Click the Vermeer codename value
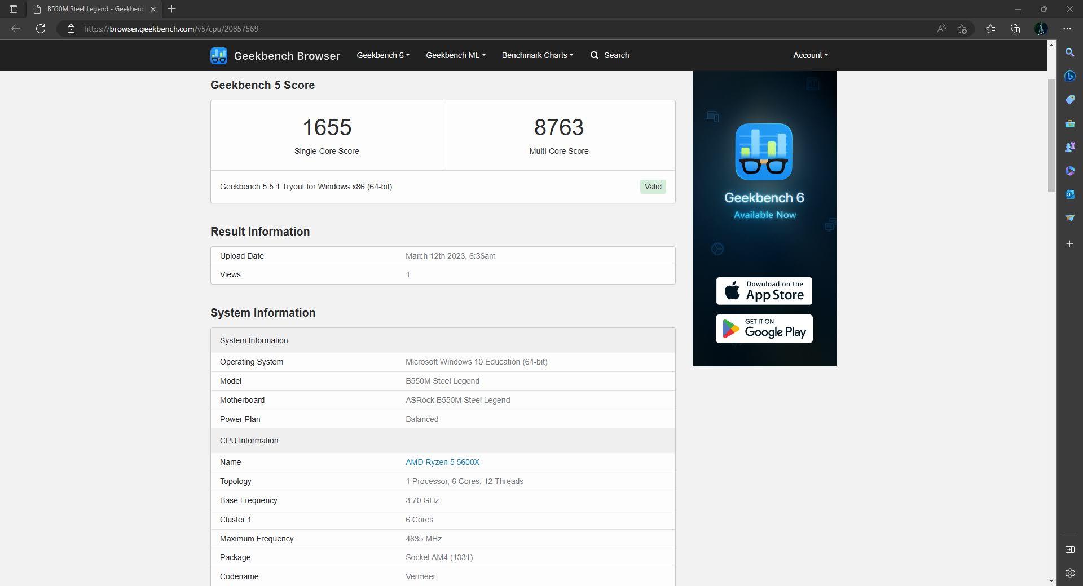This screenshot has width=1083, height=586. [421, 576]
